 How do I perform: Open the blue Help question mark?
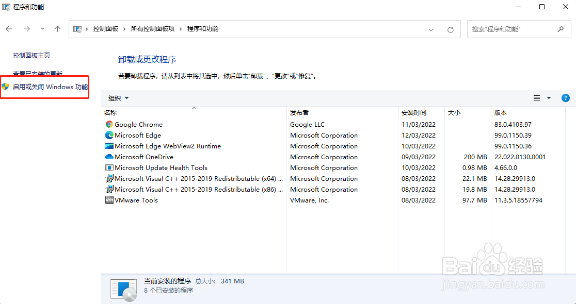[566, 98]
